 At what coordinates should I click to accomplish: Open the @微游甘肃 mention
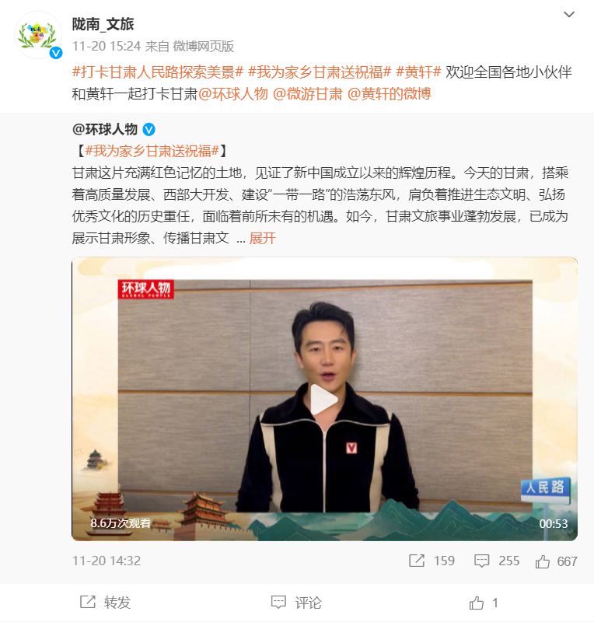pos(308,94)
